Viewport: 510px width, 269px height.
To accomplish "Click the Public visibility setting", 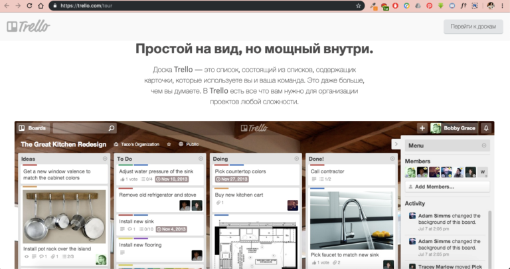I will click(x=189, y=144).
